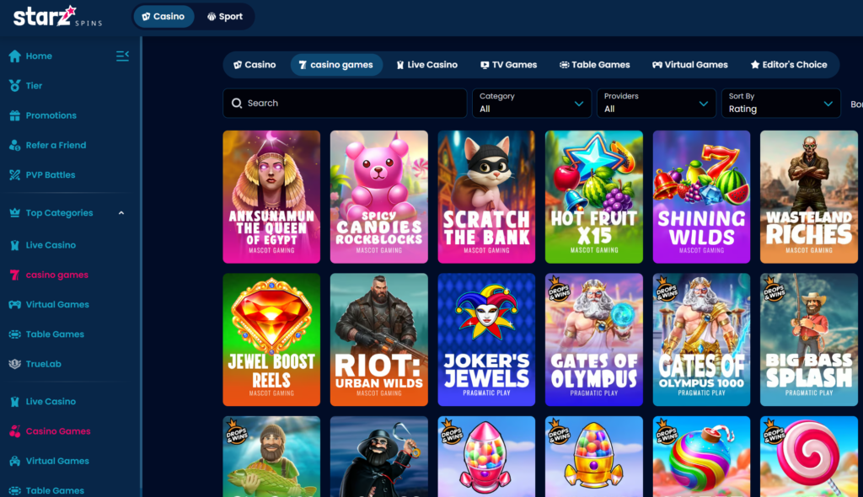Open the red gumball rocket game tile
Screen dimensions: 863x497
point(486,457)
